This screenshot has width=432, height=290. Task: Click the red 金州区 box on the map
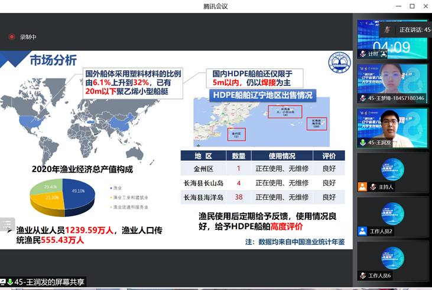click(x=236, y=134)
